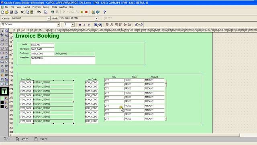The height and width of the screenshot is (145, 257).
Task: Click the Amount column label
Action: click(154, 77)
